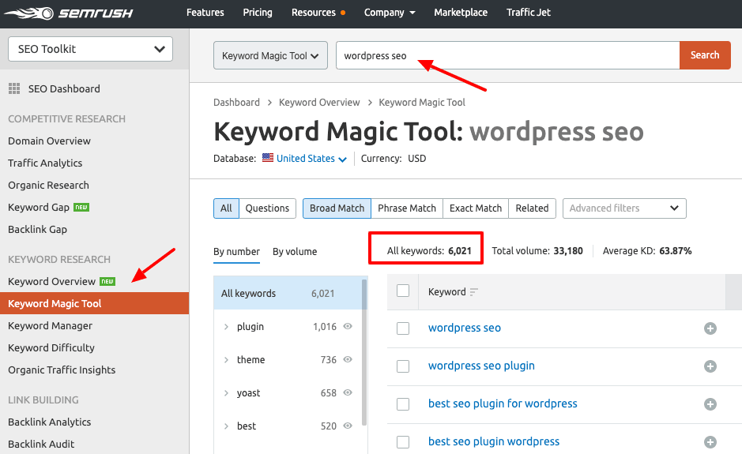Open 'best seo plugin wordpress' link
The height and width of the screenshot is (454, 742).
point(494,441)
